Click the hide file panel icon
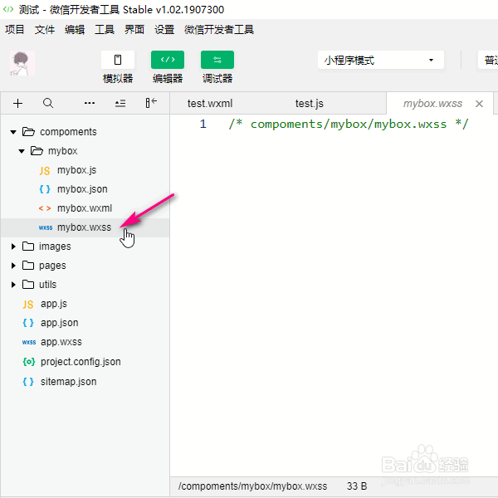Screen dimensions: 498x498 pos(151,103)
